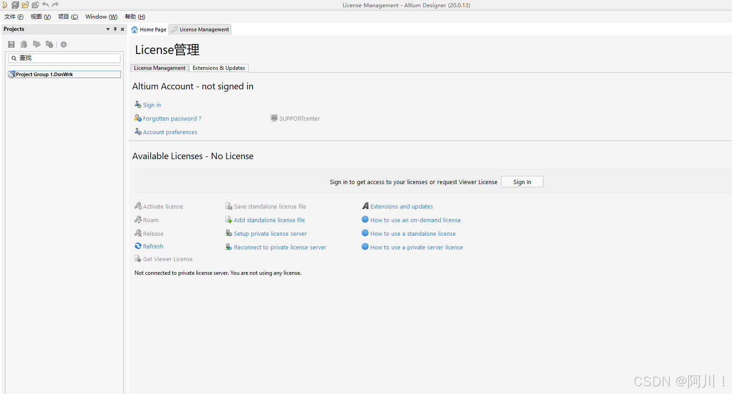The height and width of the screenshot is (394, 732).
Task: Click the Open document folder icon
Action: point(25,5)
